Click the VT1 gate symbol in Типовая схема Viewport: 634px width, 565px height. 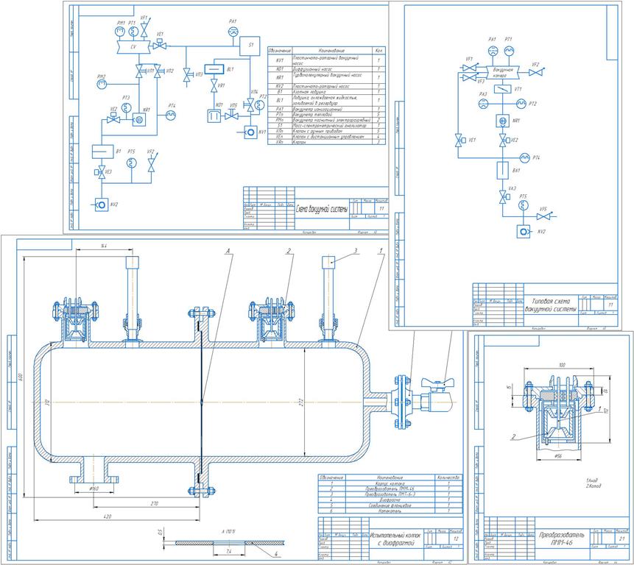point(503,89)
